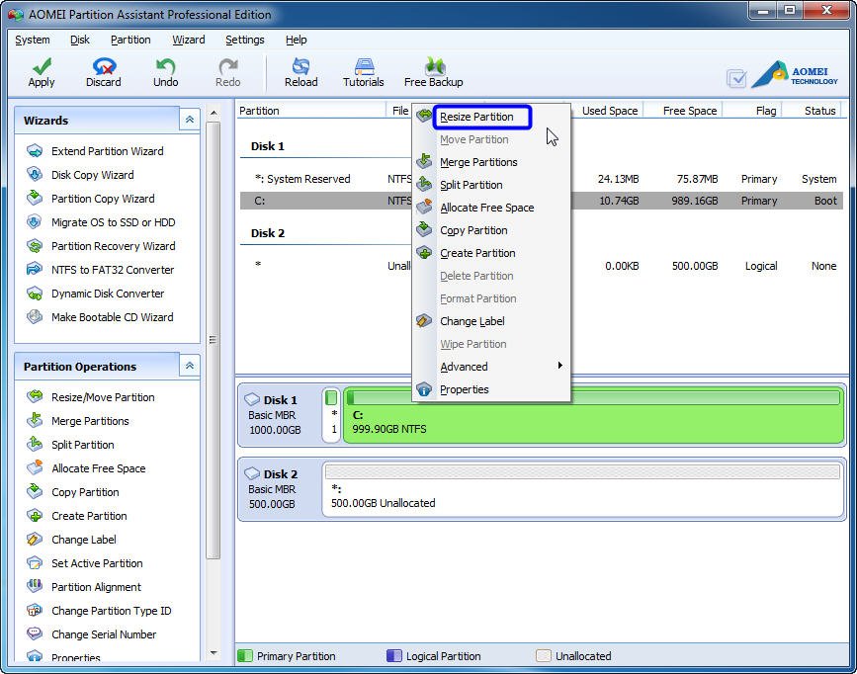Image resolution: width=857 pixels, height=674 pixels.
Task: Start the Disk Copy Wizard
Action: click(x=92, y=175)
